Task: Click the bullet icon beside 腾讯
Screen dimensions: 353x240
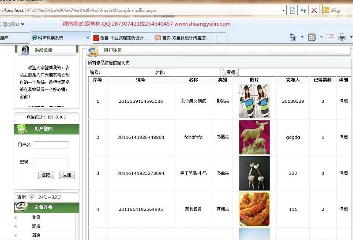Action: pyautogui.click(x=16, y=217)
